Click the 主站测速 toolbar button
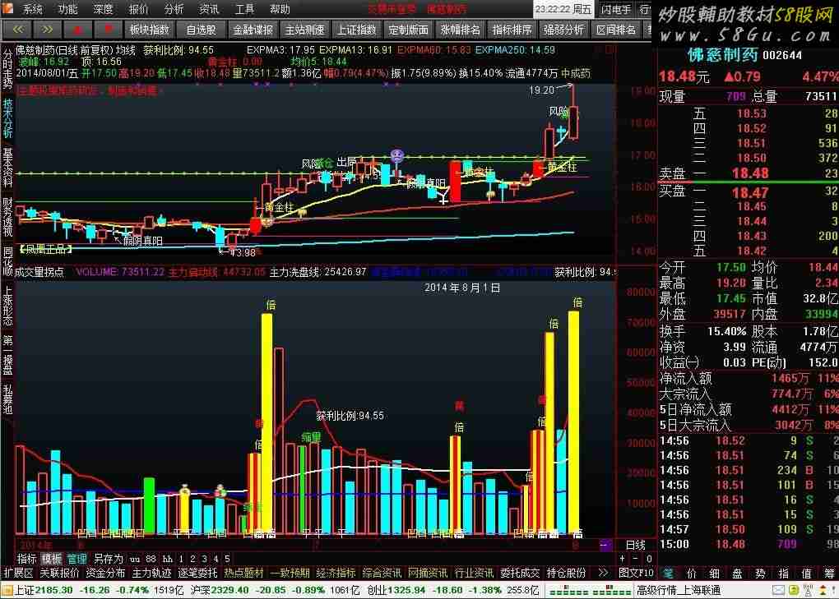 304,30
